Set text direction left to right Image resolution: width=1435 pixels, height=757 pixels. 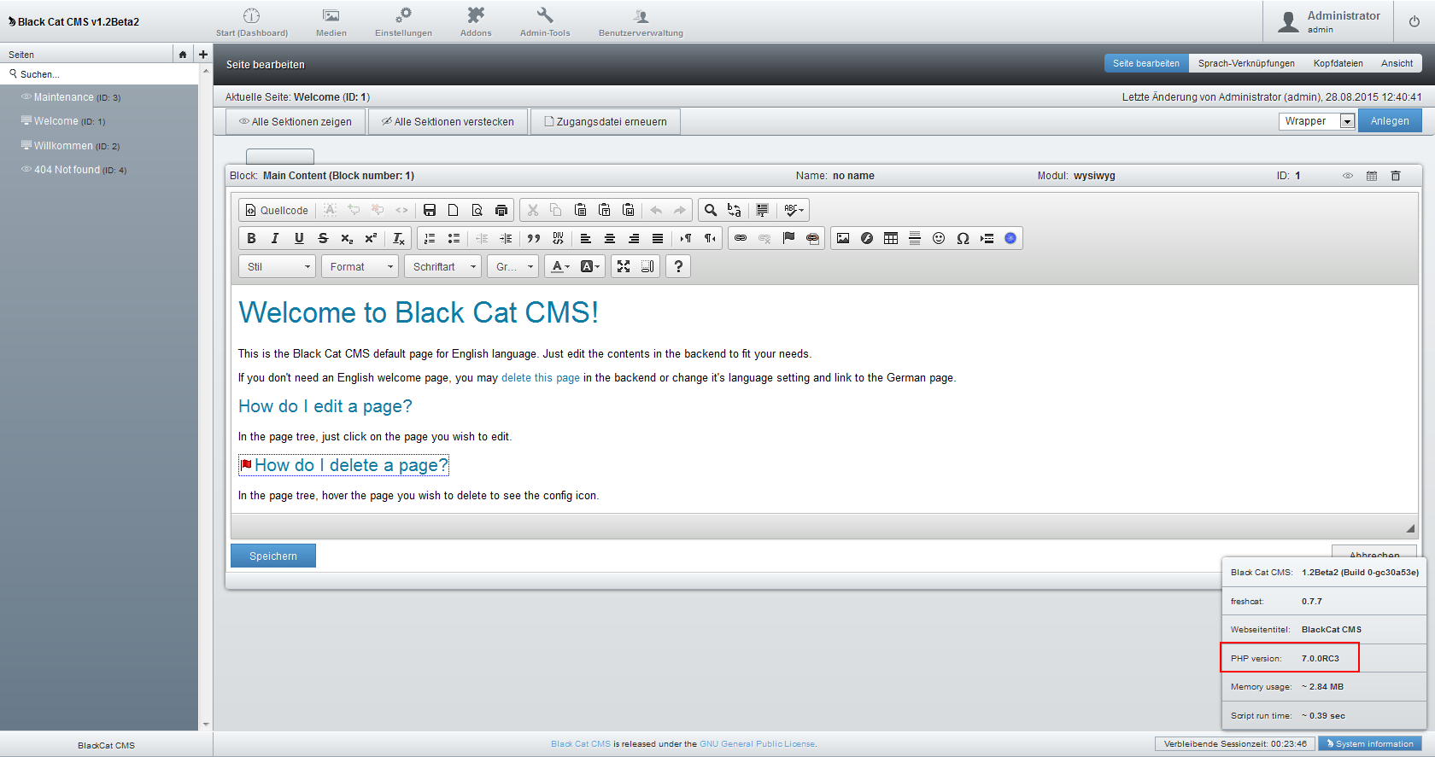tap(686, 238)
